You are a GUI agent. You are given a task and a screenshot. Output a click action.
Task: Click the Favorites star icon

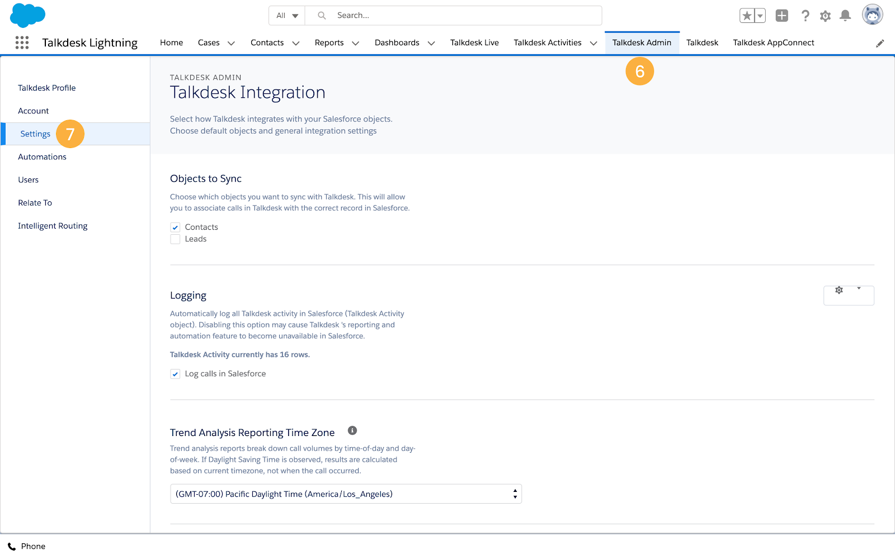click(x=747, y=16)
